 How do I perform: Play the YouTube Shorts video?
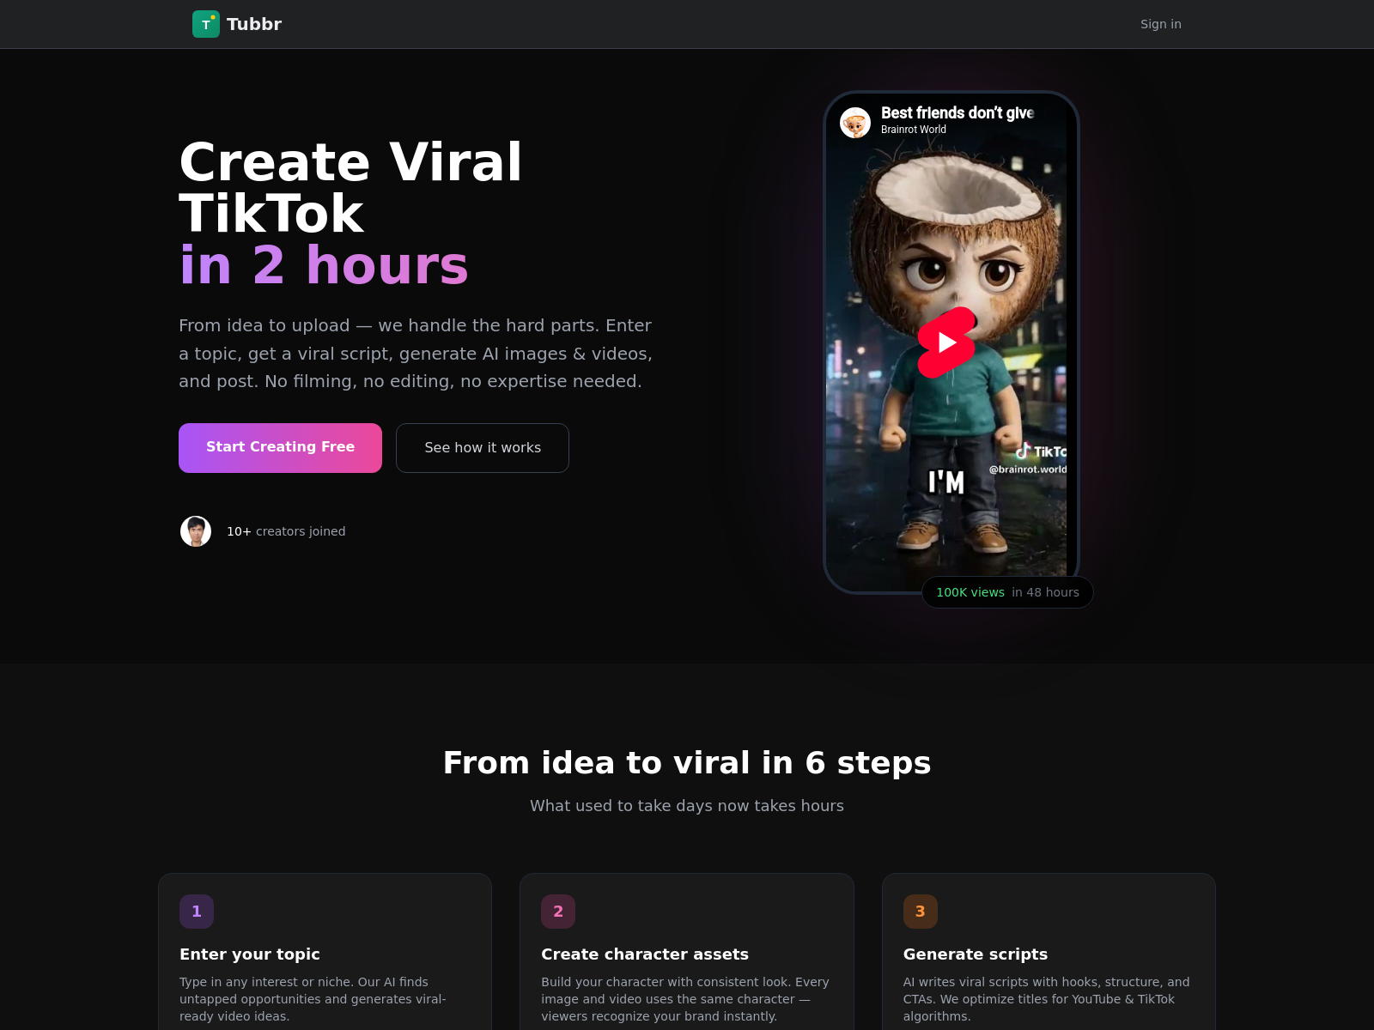pyautogui.click(x=946, y=342)
